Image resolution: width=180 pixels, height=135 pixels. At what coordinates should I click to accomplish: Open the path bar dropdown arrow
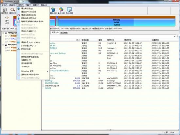point(175,36)
